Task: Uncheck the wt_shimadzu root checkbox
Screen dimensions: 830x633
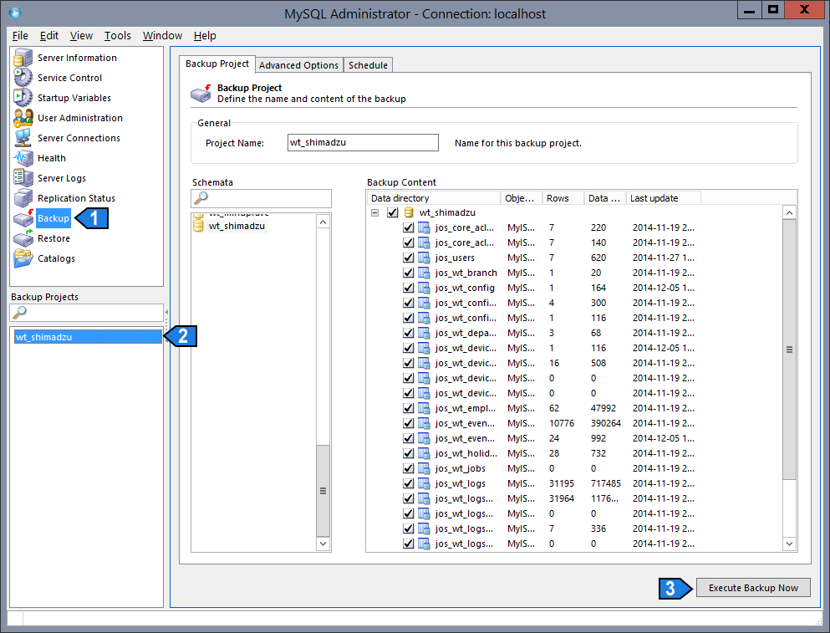Action: point(392,212)
